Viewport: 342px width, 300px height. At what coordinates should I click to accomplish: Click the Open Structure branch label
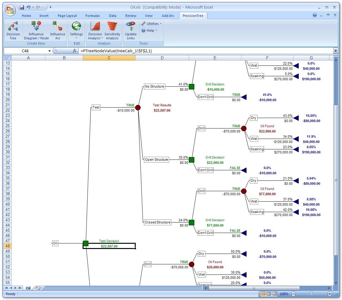[x=156, y=160]
